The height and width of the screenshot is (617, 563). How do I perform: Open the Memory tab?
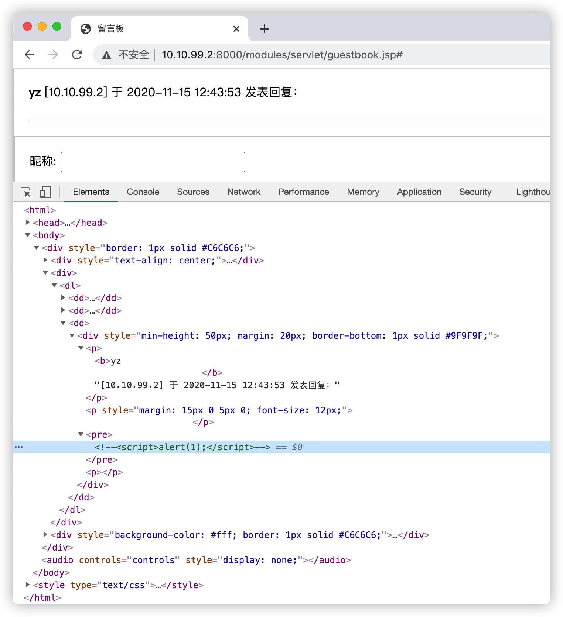pos(363,192)
